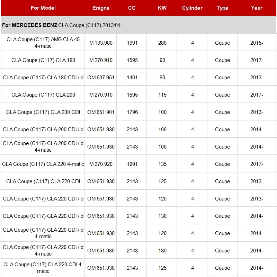Click the CC value '1461'
The image size is (277, 277).
pyautogui.click(x=132, y=78)
